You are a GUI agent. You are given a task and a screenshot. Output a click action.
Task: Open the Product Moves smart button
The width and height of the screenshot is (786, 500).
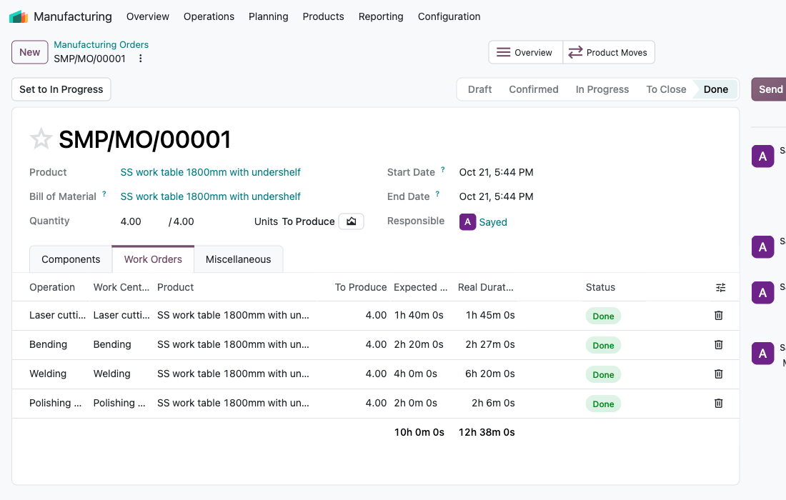click(x=609, y=53)
